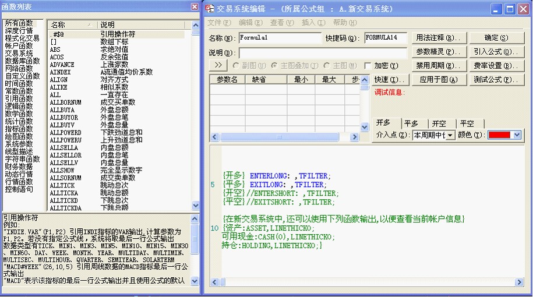Click the 引入公式 import formula button
The height and width of the screenshot is (297, 533).
(x=496, y=52)
